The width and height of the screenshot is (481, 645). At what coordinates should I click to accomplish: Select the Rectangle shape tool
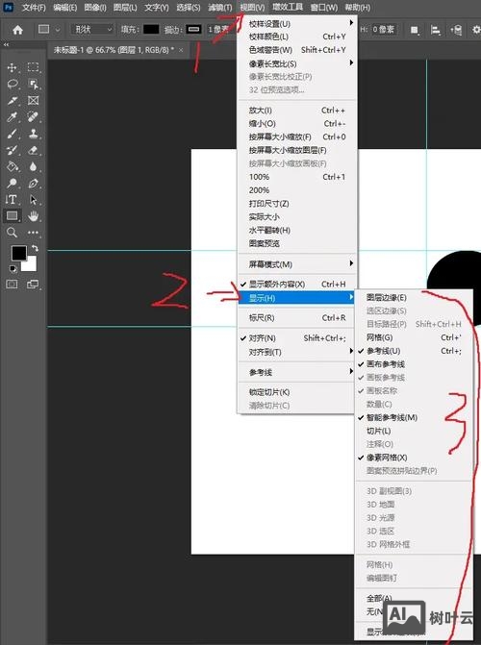pyautogui.click(x=12, y=215)
